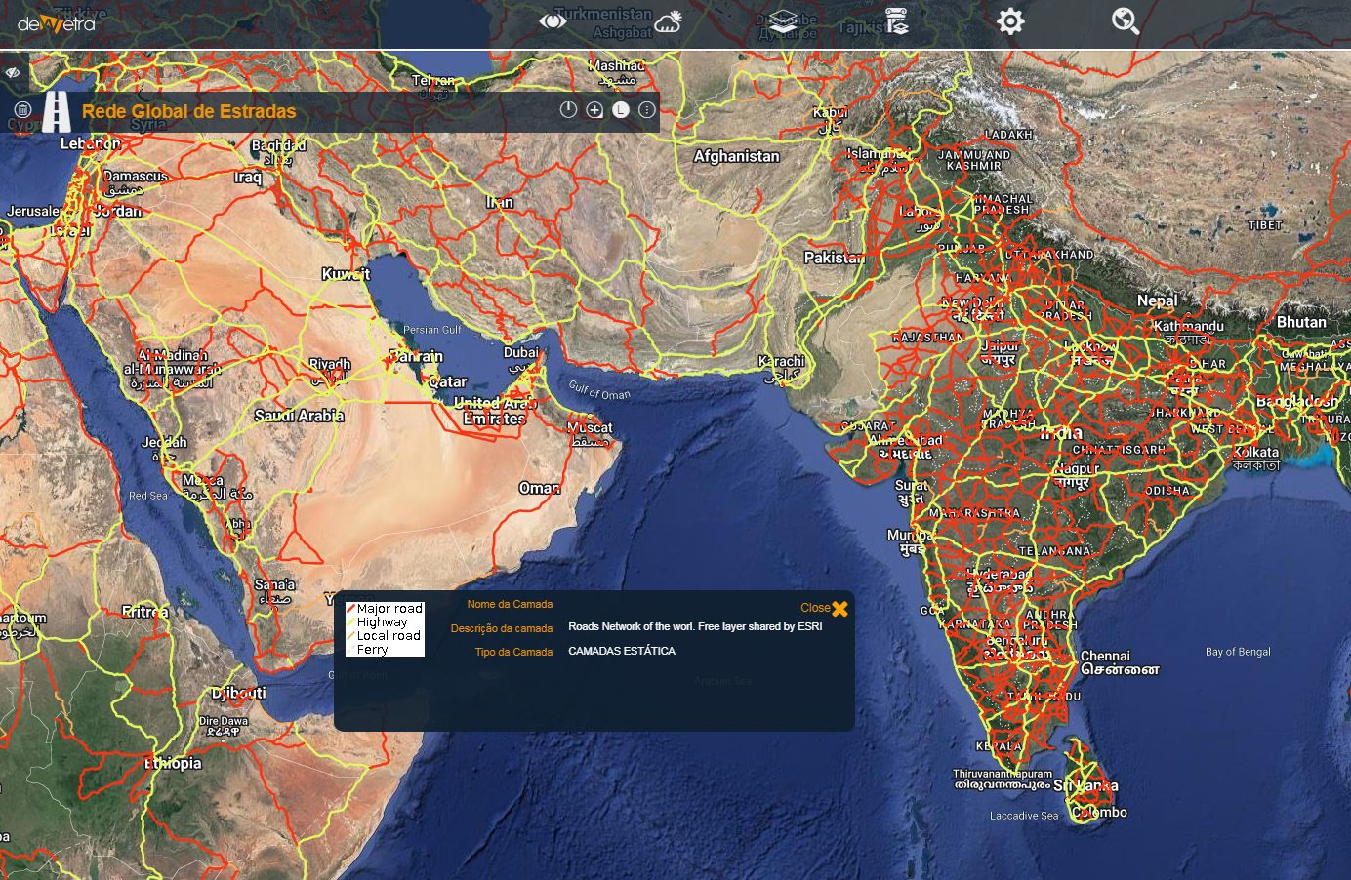Toggle layer power on/off button
This screenshot has width=1351, height=880.
click(568, 110)
